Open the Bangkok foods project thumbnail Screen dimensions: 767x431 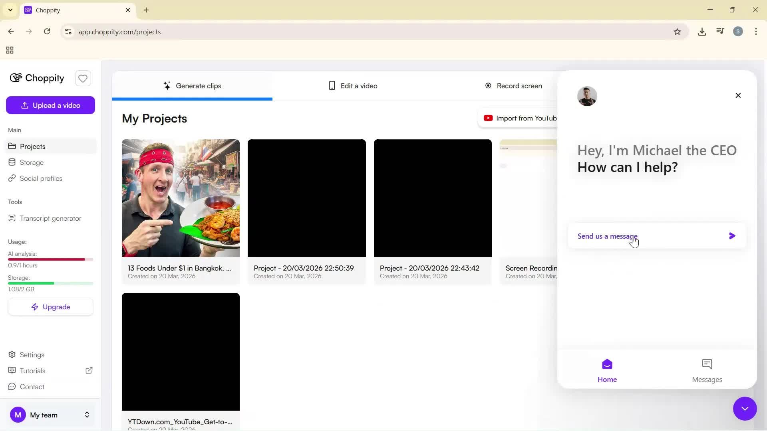pos(181,198)
